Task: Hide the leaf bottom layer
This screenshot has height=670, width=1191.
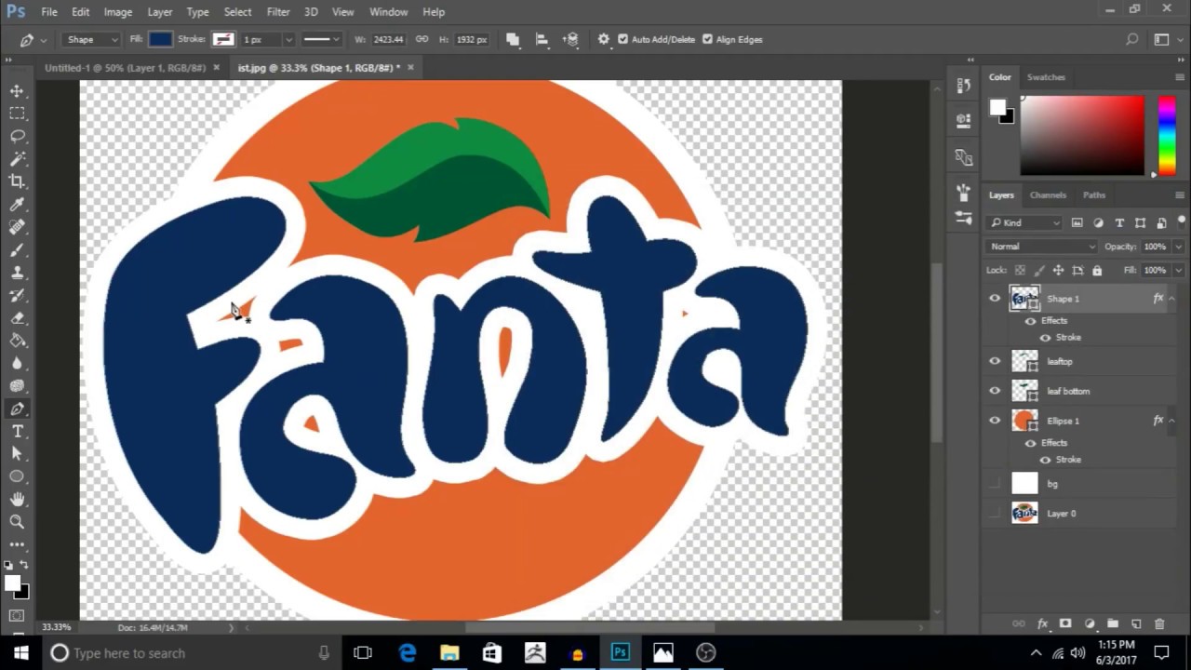Action: click(x=995, y=391)
